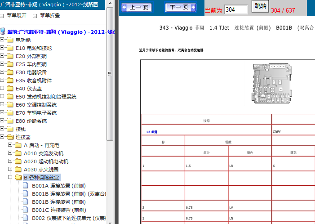The height and width of the screenshot is (224, 315).
Task: Click folder icon of A030 点火线圈
Action: click(18, 169)
